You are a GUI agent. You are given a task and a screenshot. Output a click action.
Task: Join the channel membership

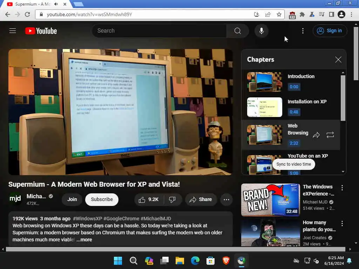click(72, 199)
